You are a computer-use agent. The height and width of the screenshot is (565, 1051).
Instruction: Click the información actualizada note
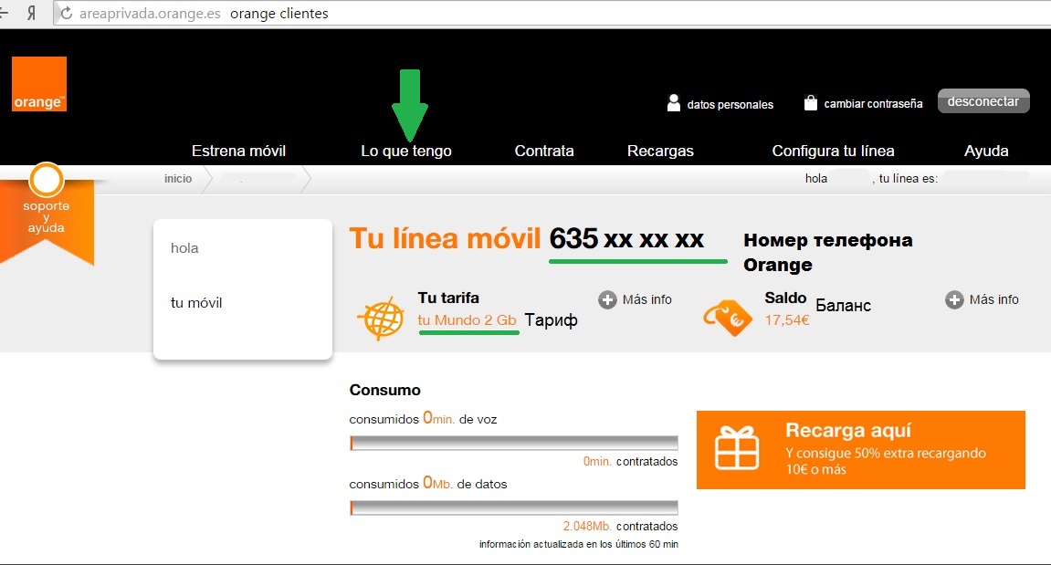(x=578, y=544)
